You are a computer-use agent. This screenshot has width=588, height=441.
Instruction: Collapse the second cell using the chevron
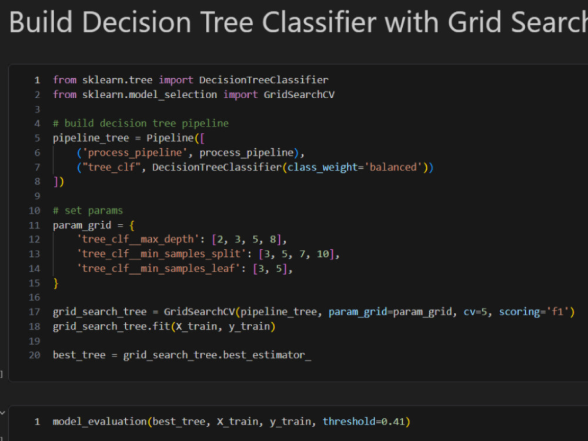(x=2, y=413)
